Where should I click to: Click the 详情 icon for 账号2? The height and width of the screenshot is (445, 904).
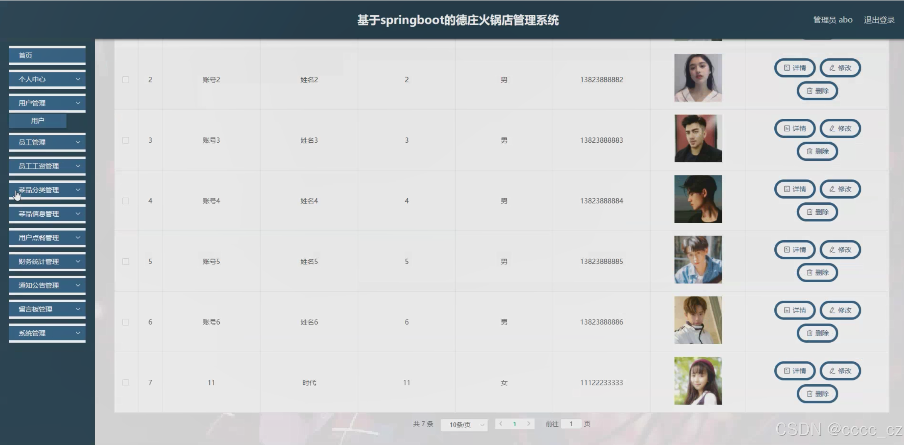[787, 68]
